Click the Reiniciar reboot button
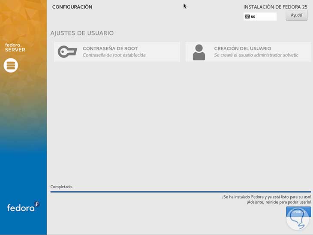 tap(298, 211)
